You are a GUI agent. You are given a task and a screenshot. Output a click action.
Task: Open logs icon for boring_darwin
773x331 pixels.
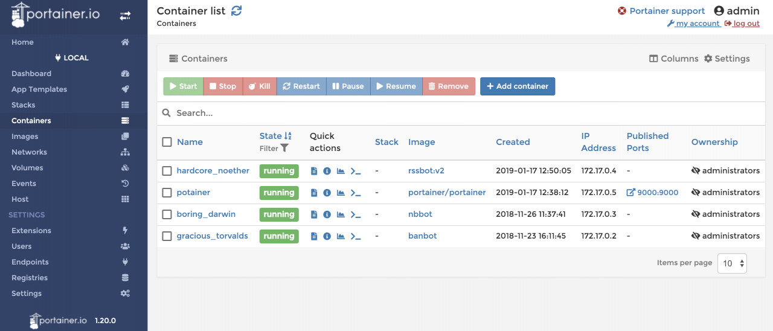[x=314, y=214]
